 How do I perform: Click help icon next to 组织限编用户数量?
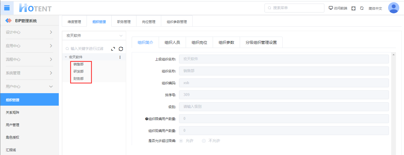[146, 119]
